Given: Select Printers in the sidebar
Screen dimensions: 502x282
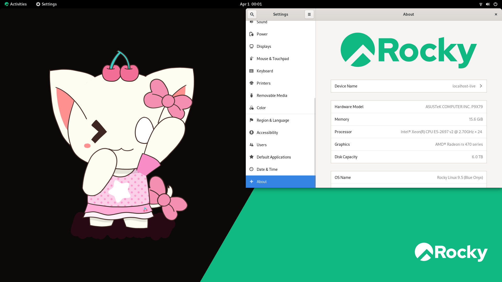Looking at the screenshot, I should tap(264, 83).
